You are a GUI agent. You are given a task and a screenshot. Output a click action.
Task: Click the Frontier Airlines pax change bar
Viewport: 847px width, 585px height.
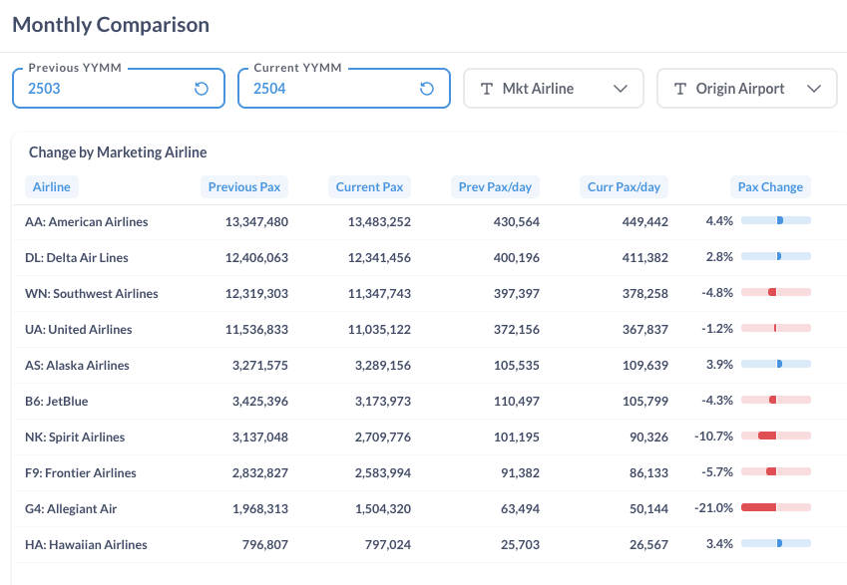click(x=776, y=471)
